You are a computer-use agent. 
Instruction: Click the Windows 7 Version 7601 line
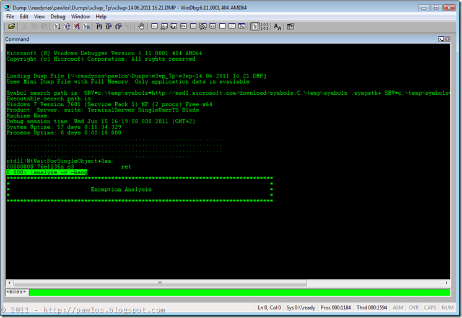pyautogui.click(x=110, y=104)
